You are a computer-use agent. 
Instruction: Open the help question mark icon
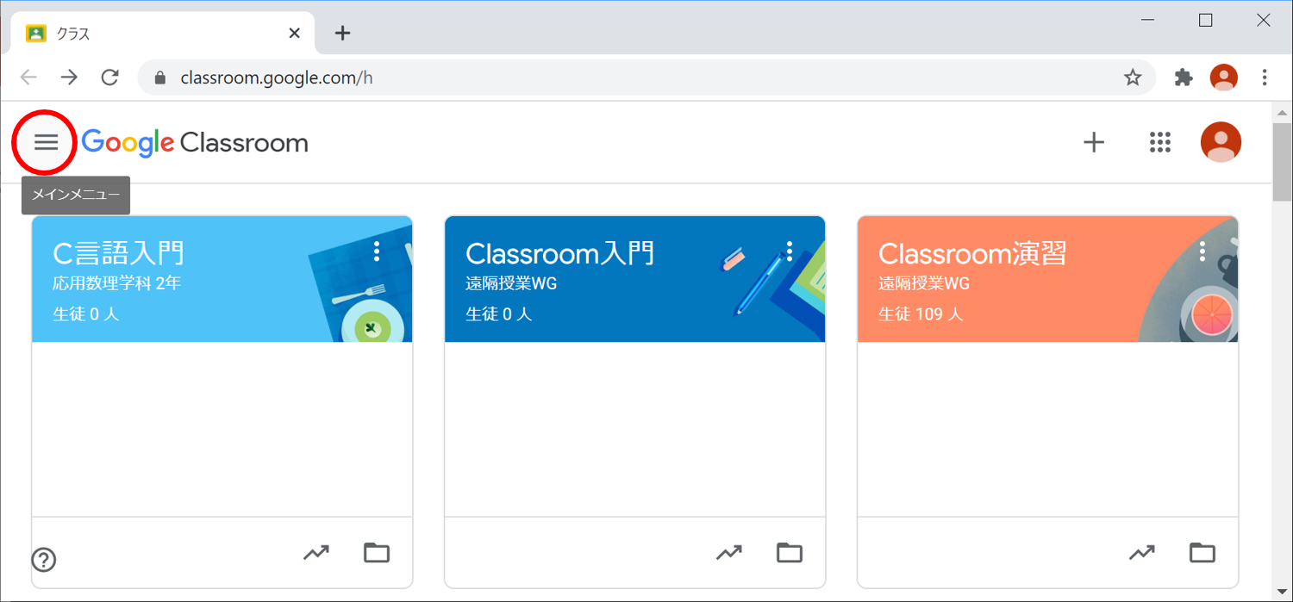tap(44, 560)
